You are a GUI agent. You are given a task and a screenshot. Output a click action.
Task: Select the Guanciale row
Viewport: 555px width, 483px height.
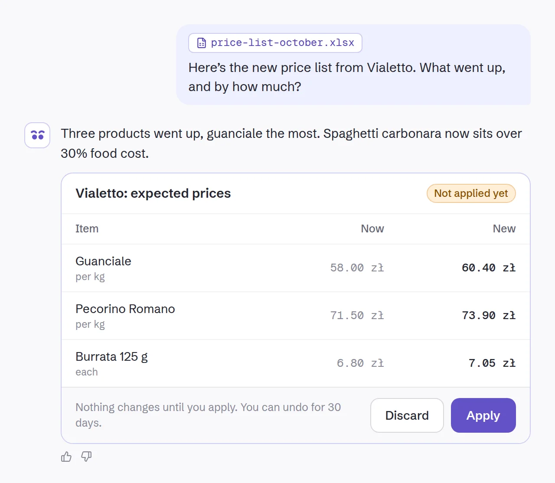coord(296,268)
